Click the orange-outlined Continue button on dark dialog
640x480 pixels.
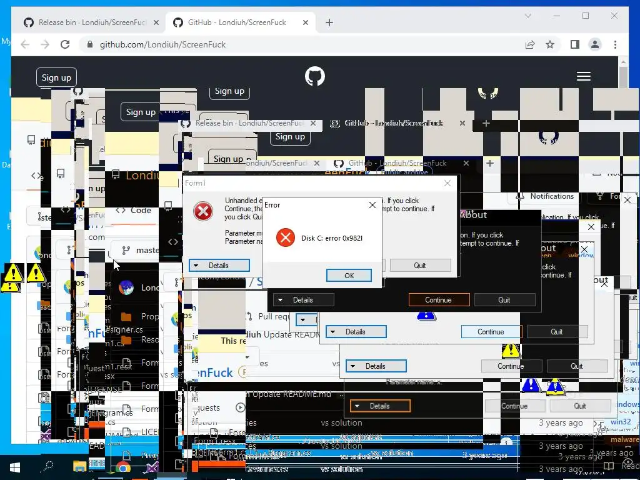tap(439, 299)
